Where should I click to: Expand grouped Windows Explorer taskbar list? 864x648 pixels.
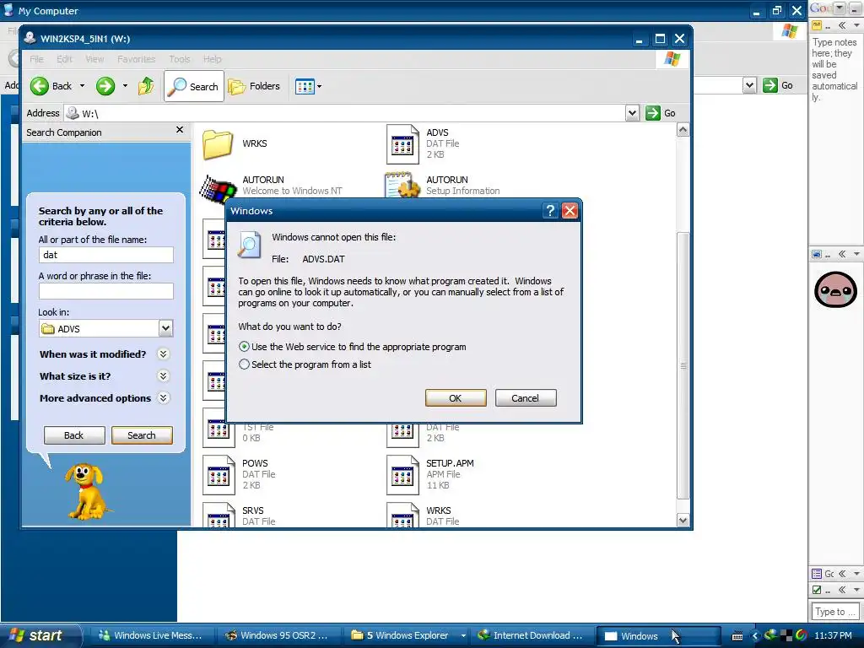click(x=463, y=635)
